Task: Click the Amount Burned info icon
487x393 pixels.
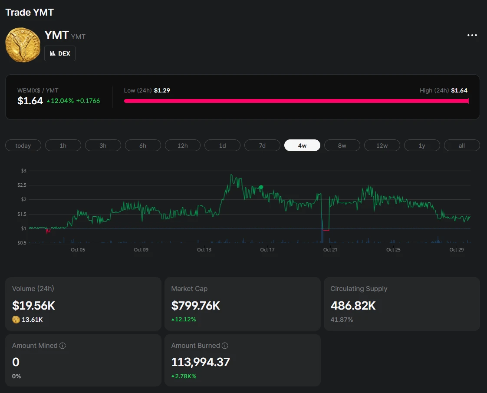Action: click(x=225, y=346)
